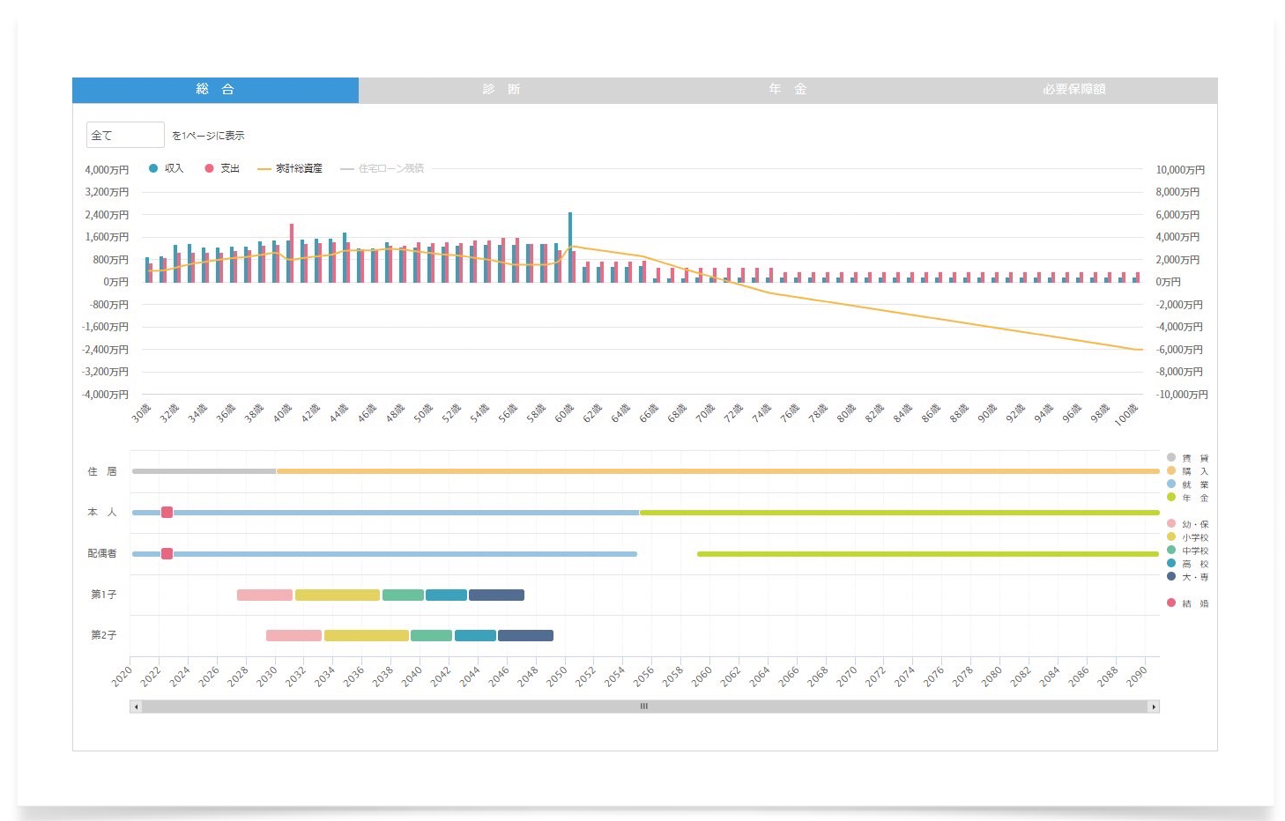
Task: Select the 必要保障額 tab
Action: click(1073, 90)
